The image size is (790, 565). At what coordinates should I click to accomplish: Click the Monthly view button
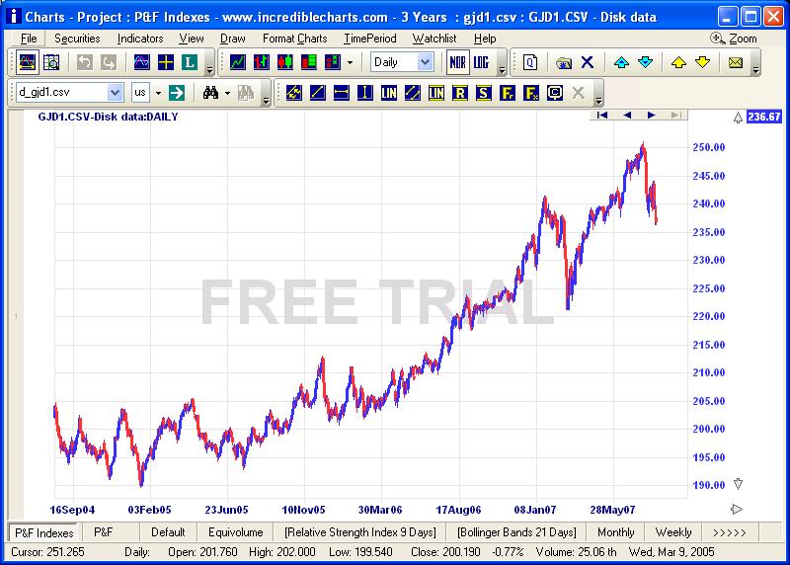coord(616,532)
